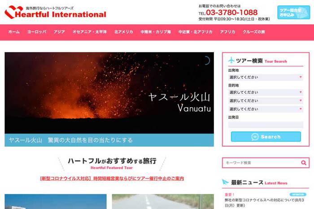Open the 新型コロナウイルス対応 notice link
Screen dimensions: 314x209
(112, 179)
